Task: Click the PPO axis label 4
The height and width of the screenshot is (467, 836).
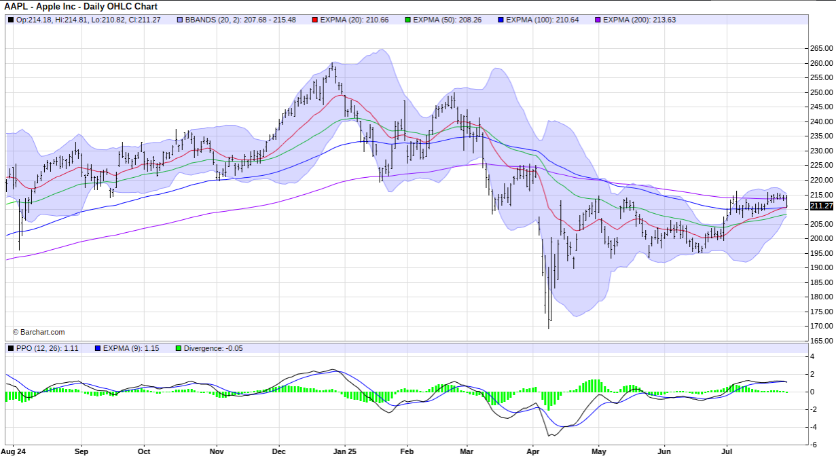Action: (x=813, y=356)
